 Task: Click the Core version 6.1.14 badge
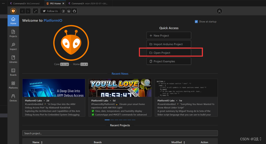click(65, 64)
